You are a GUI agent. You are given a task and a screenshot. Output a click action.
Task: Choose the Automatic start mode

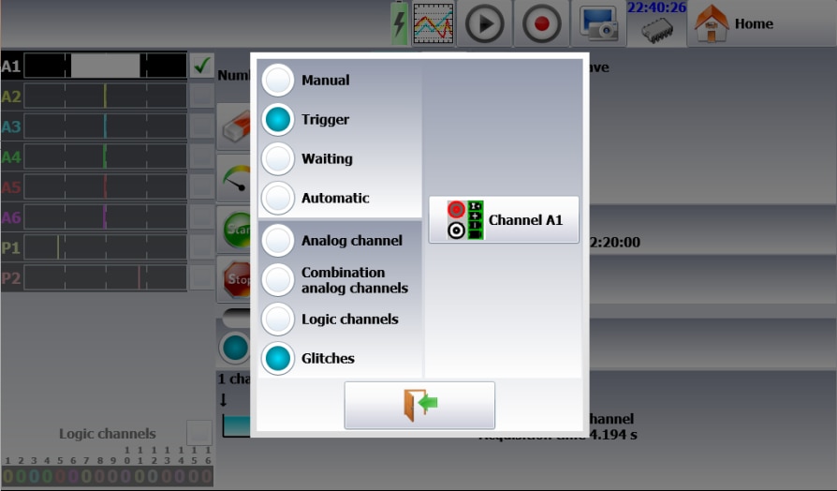(x=278, y=198)
